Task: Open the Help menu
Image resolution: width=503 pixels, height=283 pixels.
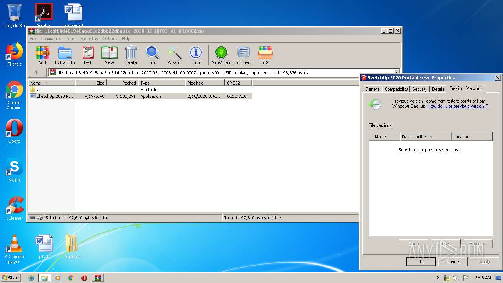Action: tap(126, 39)
